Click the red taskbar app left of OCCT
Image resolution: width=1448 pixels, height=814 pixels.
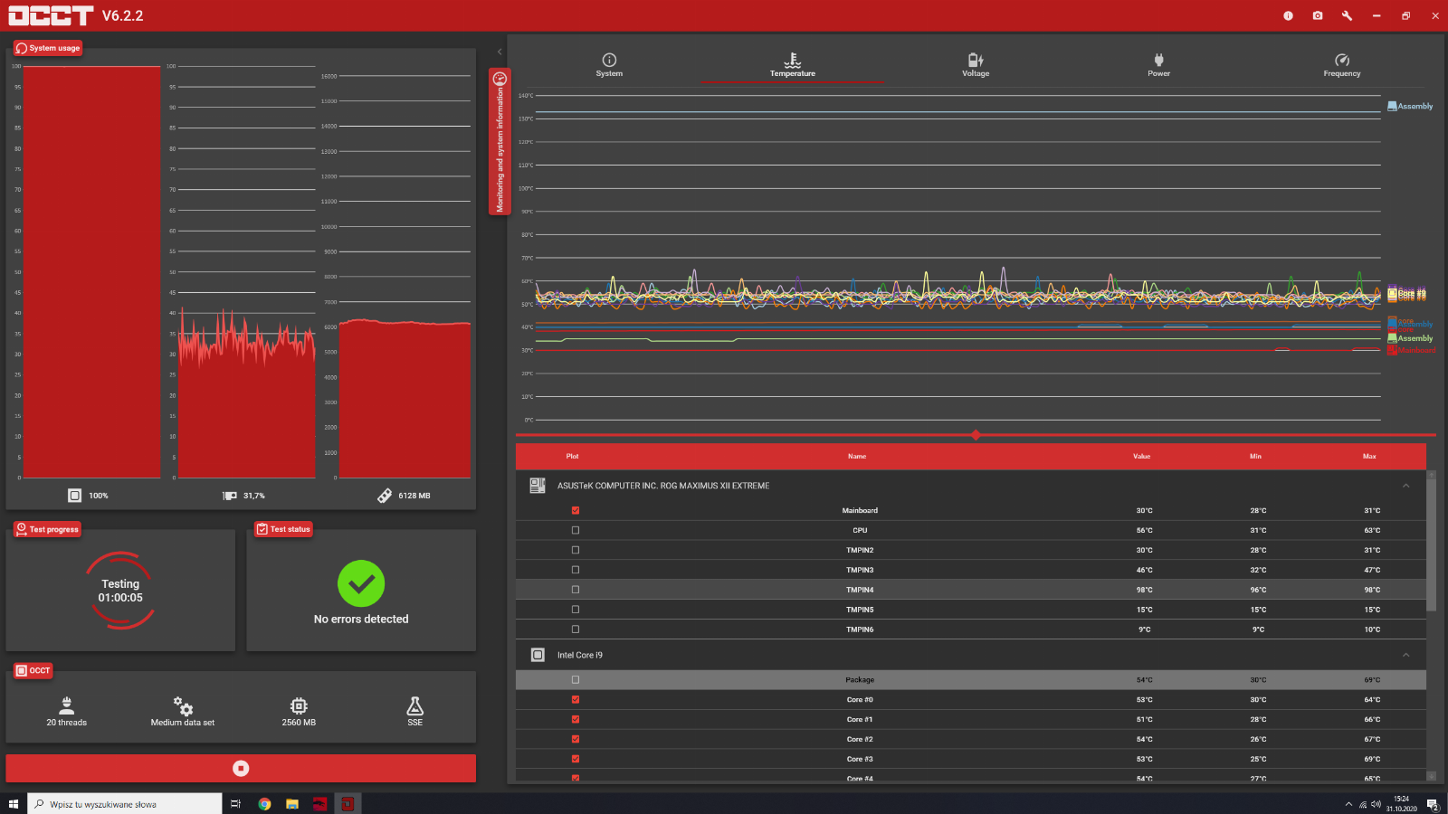coord(319,803)
